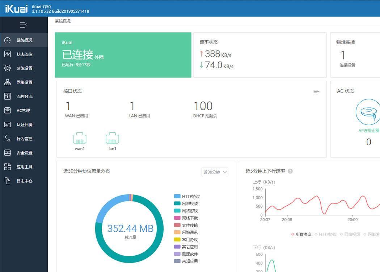Screen dimensions: 380x272
Task: Open the interface status list view icon
Action: 316,92
